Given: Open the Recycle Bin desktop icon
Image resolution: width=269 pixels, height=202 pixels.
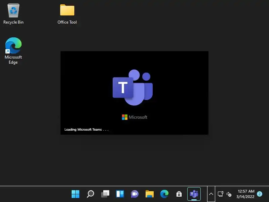Looking at the screenshot, I should click(13, 14).
